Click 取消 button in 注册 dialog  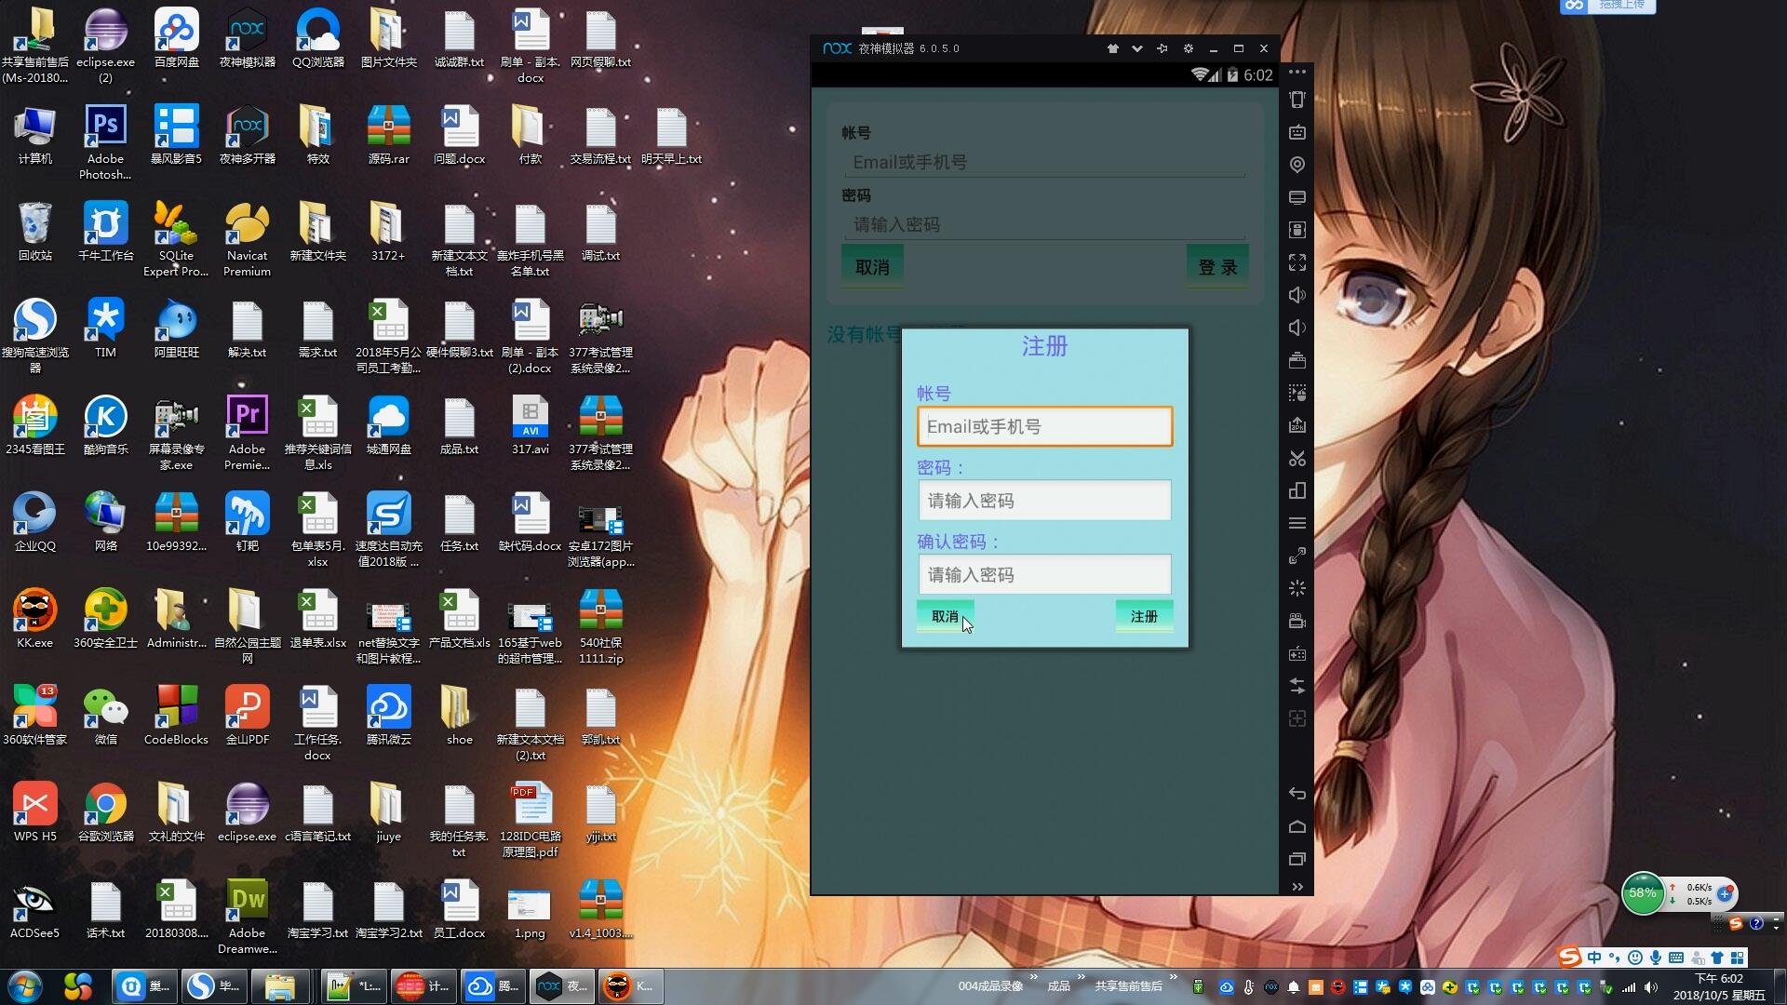[945, 616]
